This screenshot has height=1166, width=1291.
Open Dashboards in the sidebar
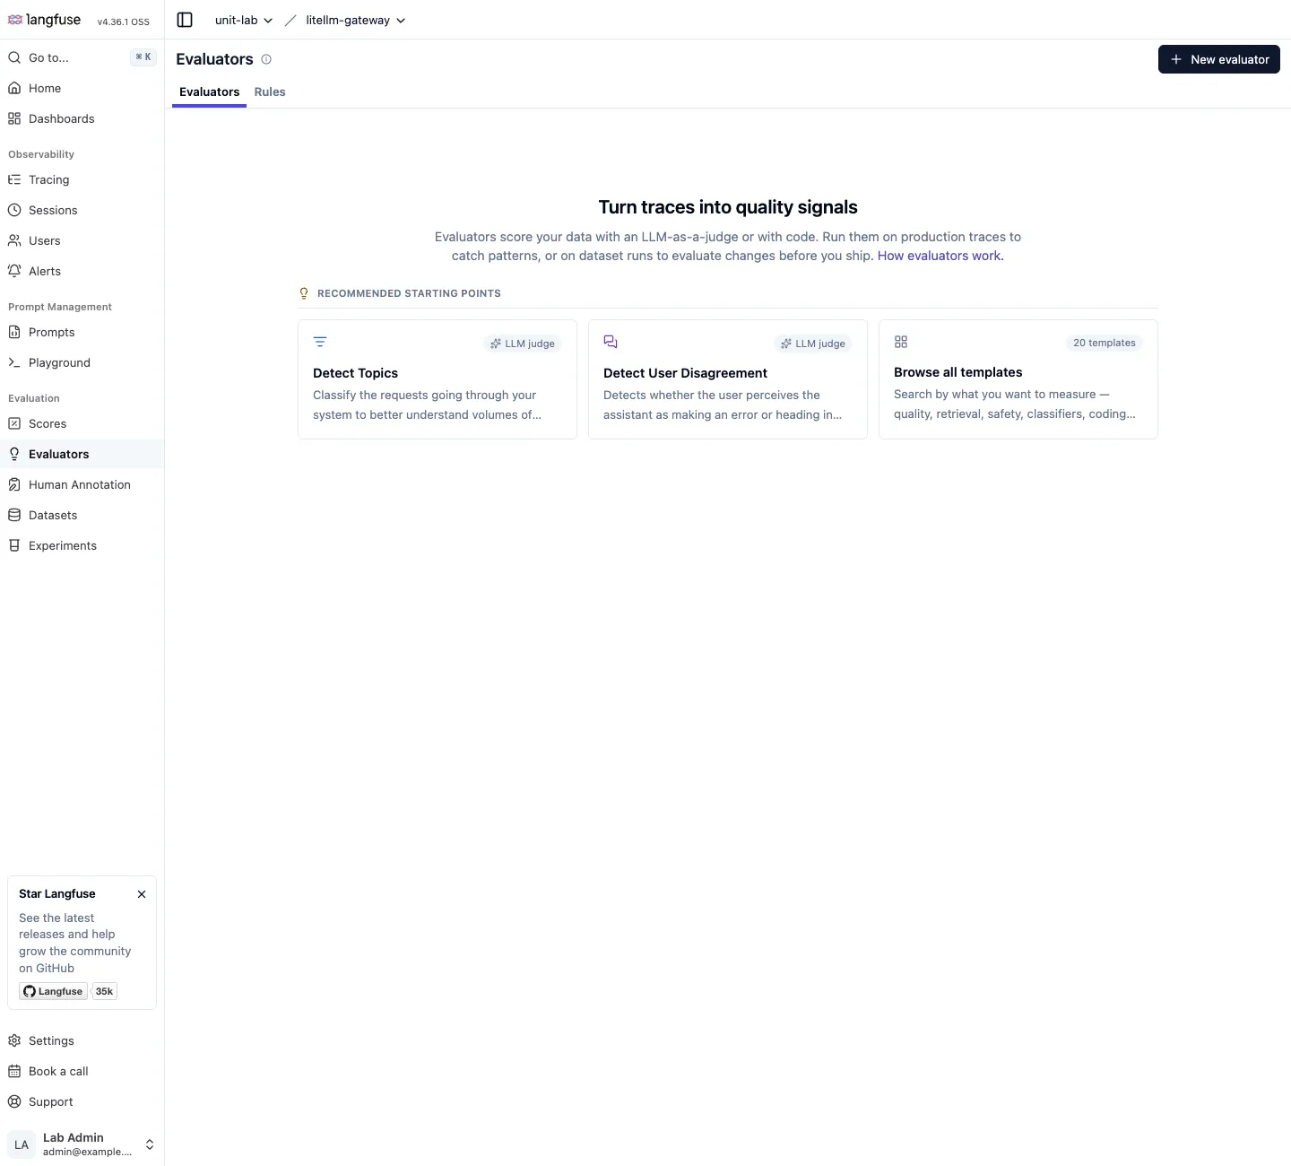(x=82, y=118)
